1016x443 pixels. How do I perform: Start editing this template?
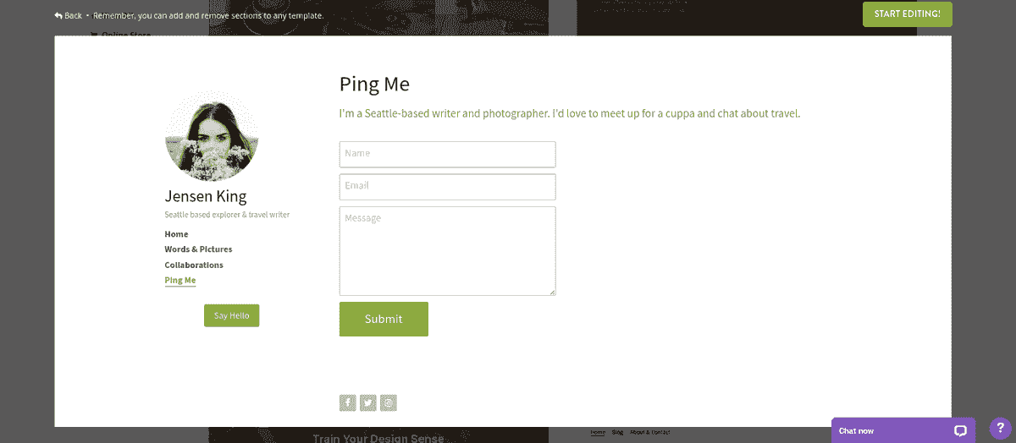pos(907,14)
